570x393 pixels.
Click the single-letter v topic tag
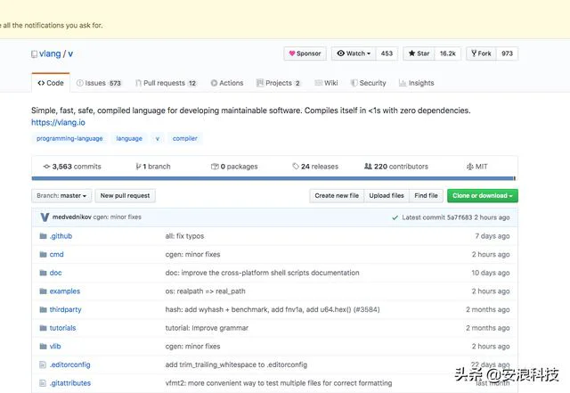[158, 139]
